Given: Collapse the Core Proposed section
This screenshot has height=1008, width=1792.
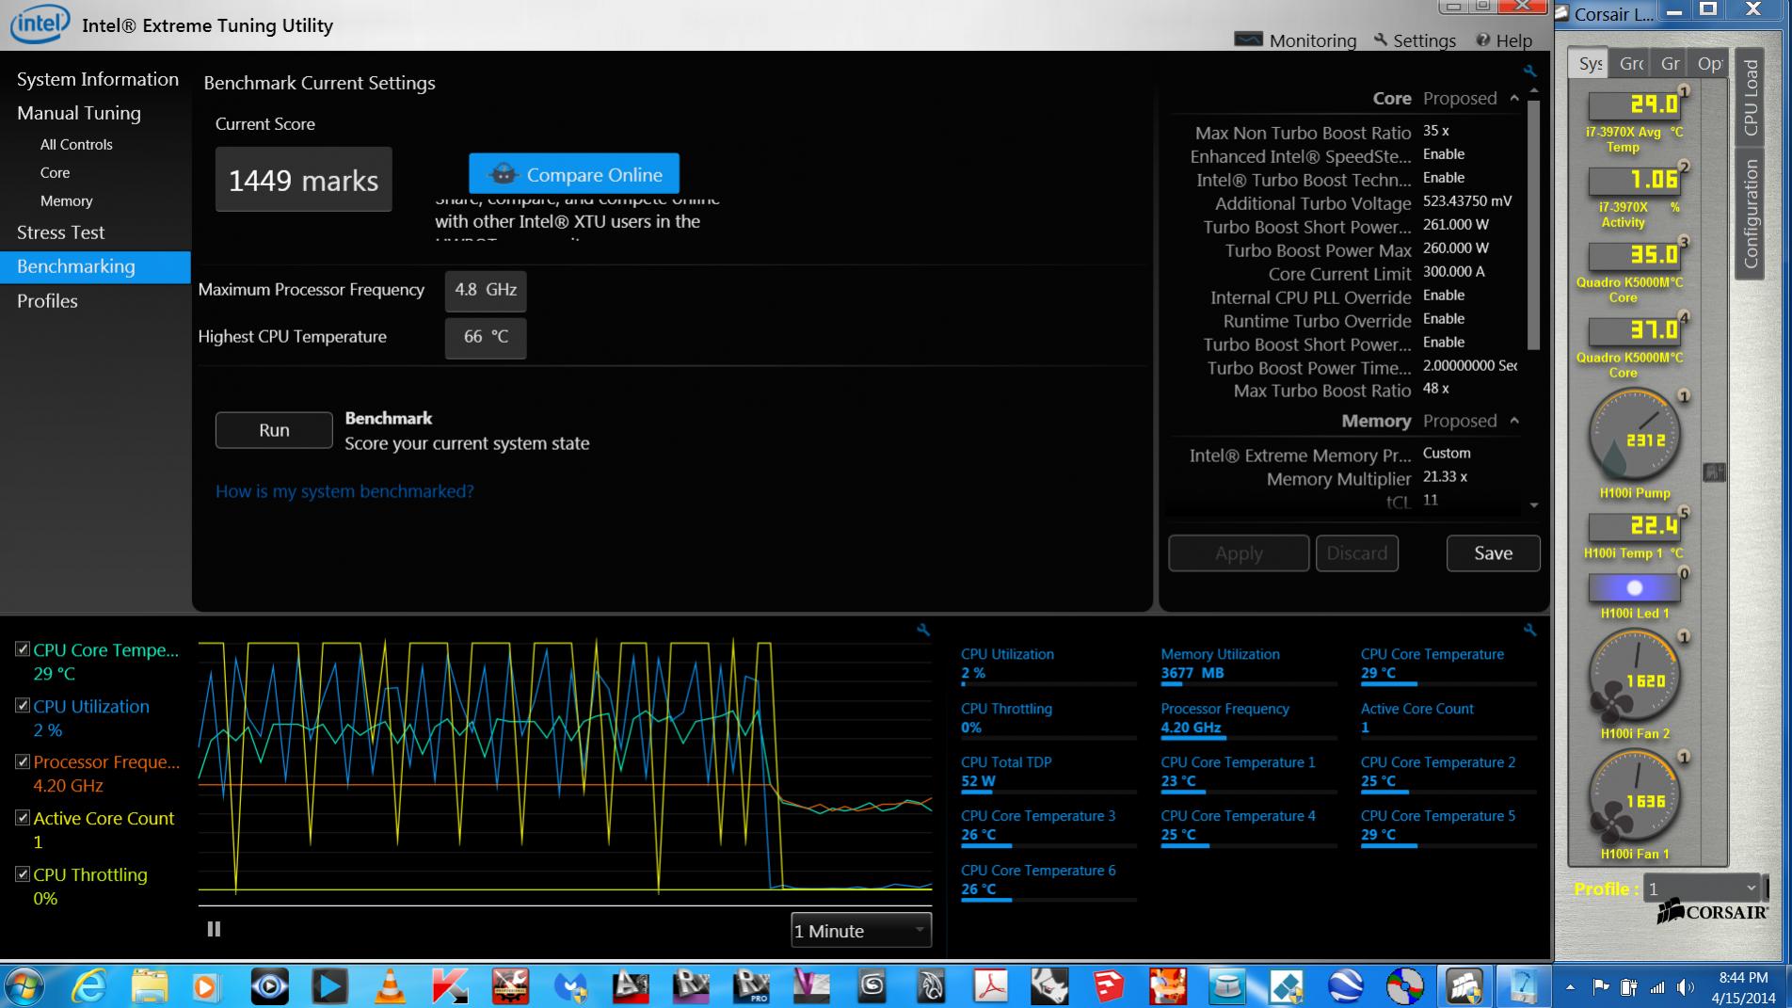Looking at the screenshot, I should pos(1514,98).
